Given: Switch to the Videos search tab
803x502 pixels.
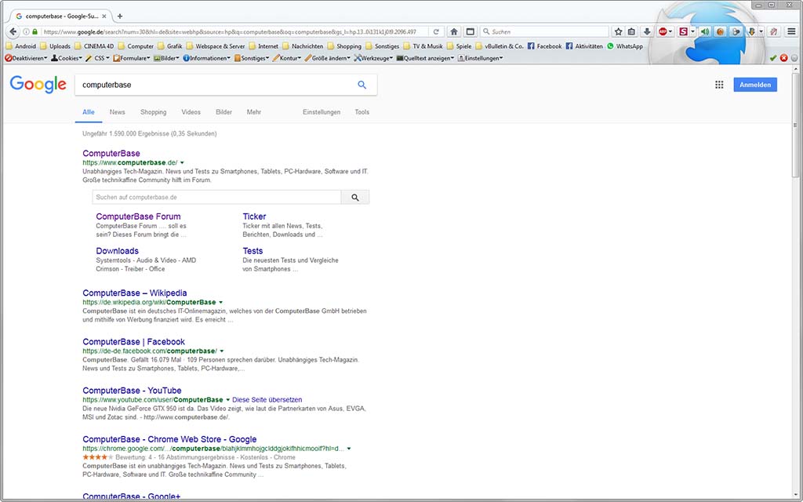Looking at the screenshot, I should coord(191,112).
